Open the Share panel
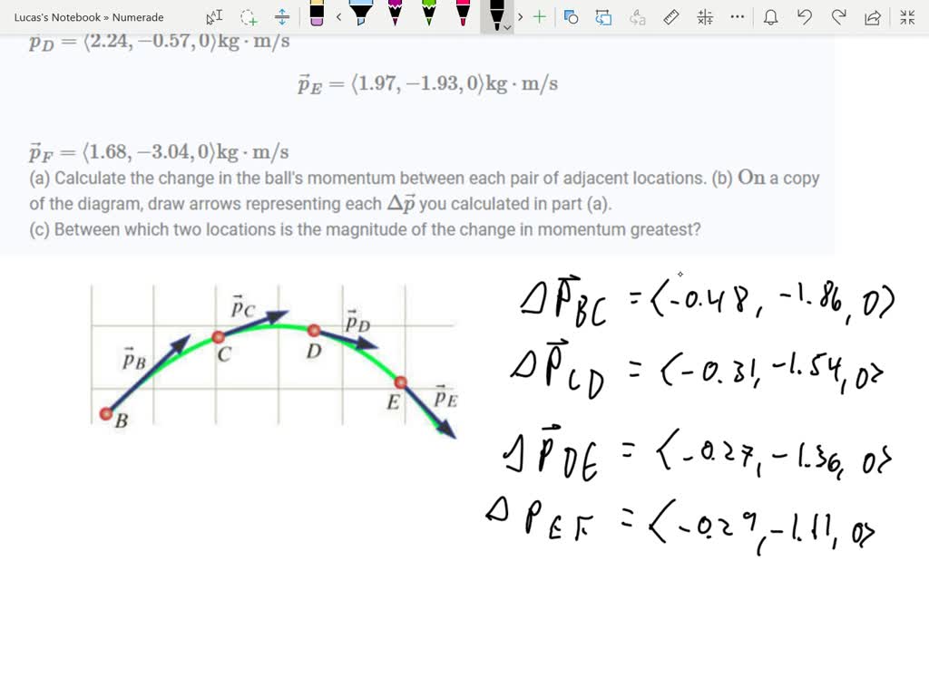Image resolution: width=929 pixels, height=696 pixels. coord(872,15)
